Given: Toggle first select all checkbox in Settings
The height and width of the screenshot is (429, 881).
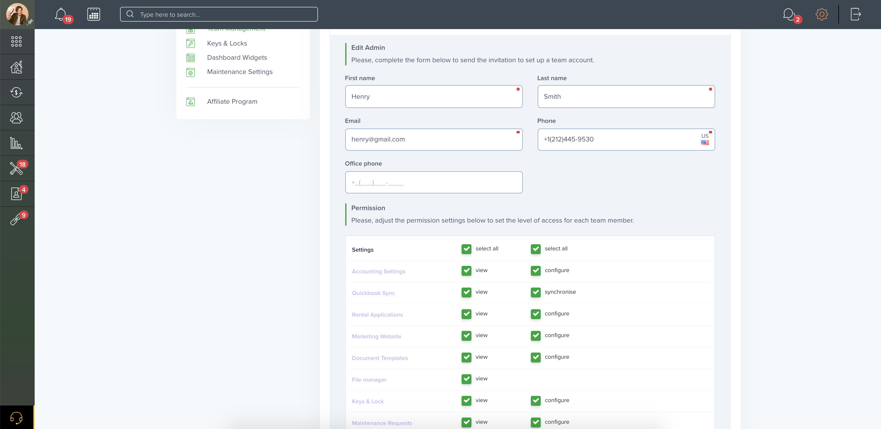Looking at the screenshot, I should point(466,249).
